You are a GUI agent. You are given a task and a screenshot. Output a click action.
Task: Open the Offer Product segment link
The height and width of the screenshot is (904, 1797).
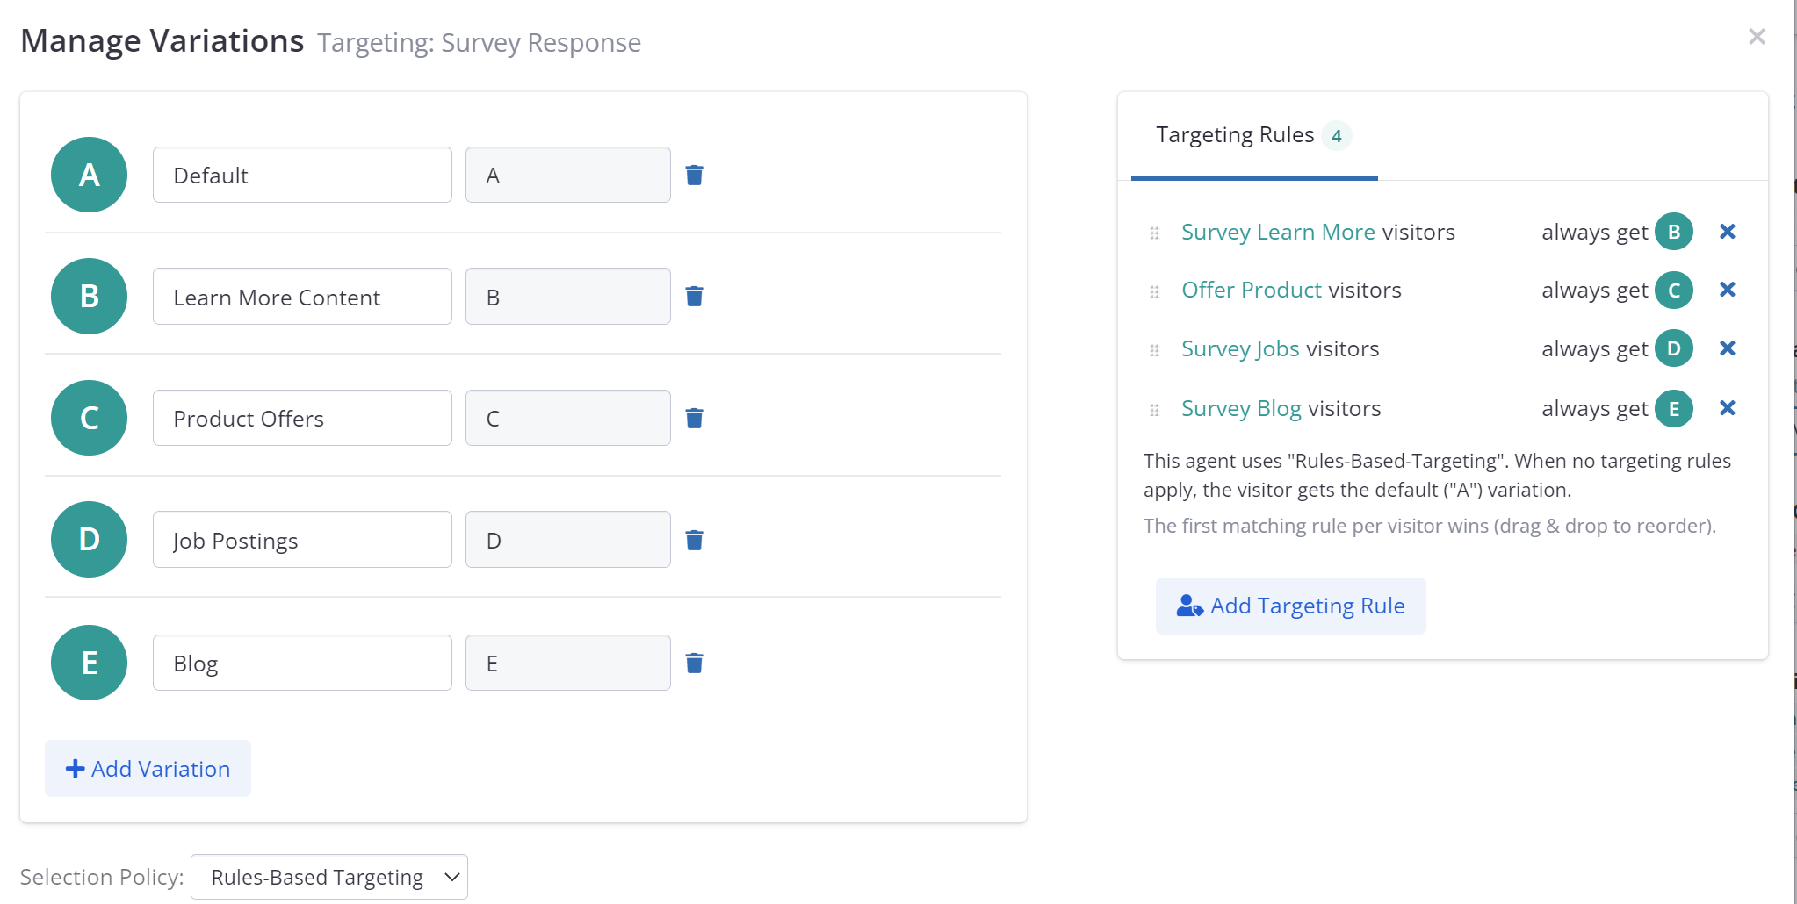click(x=1251, y=290)
